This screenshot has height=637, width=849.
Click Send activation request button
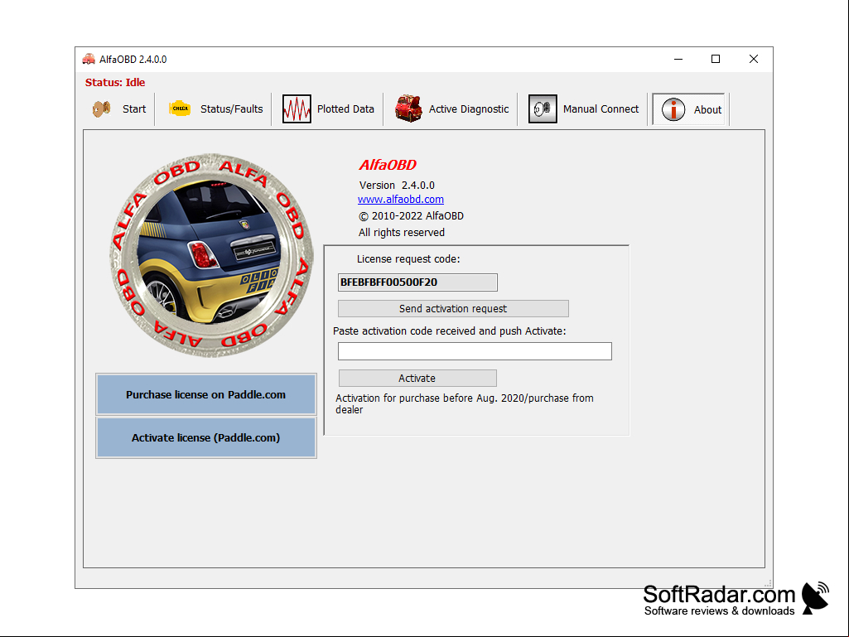coord(453,309)
